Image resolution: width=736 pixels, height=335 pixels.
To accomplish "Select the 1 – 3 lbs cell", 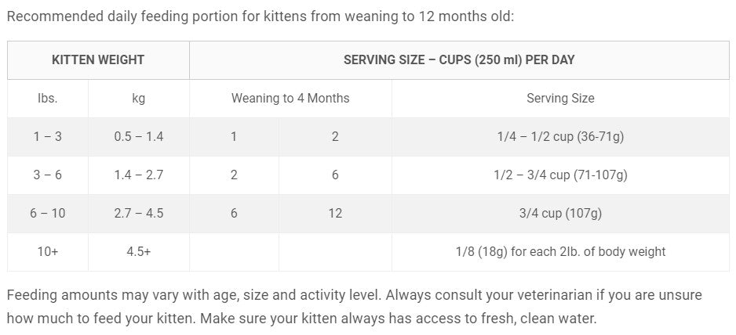I will (x=48, y=137).
